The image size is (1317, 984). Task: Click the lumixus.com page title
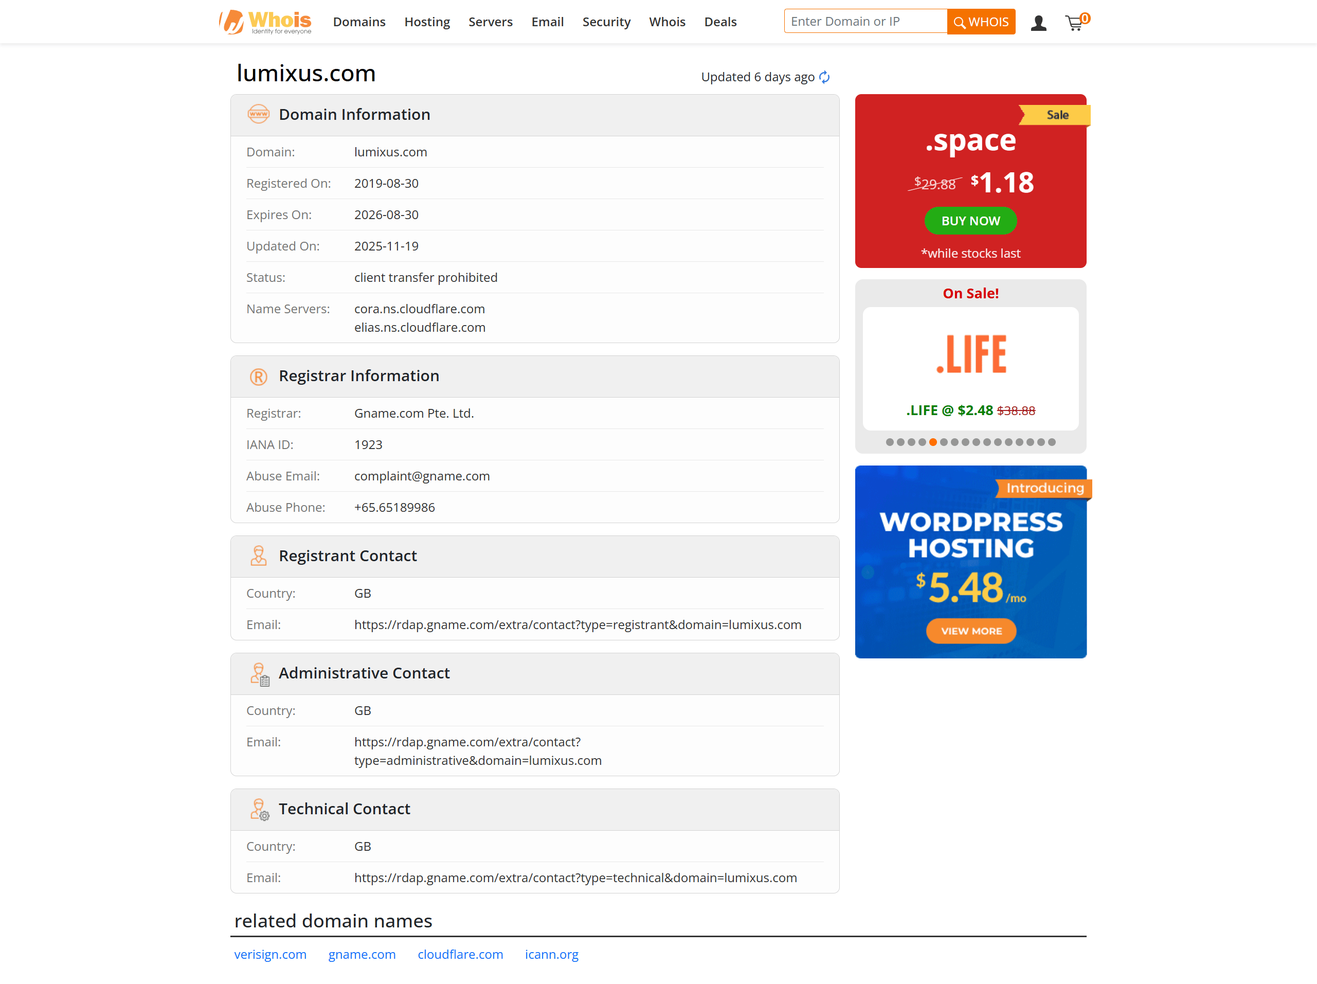pyautogui.click(x=306, y=73)
